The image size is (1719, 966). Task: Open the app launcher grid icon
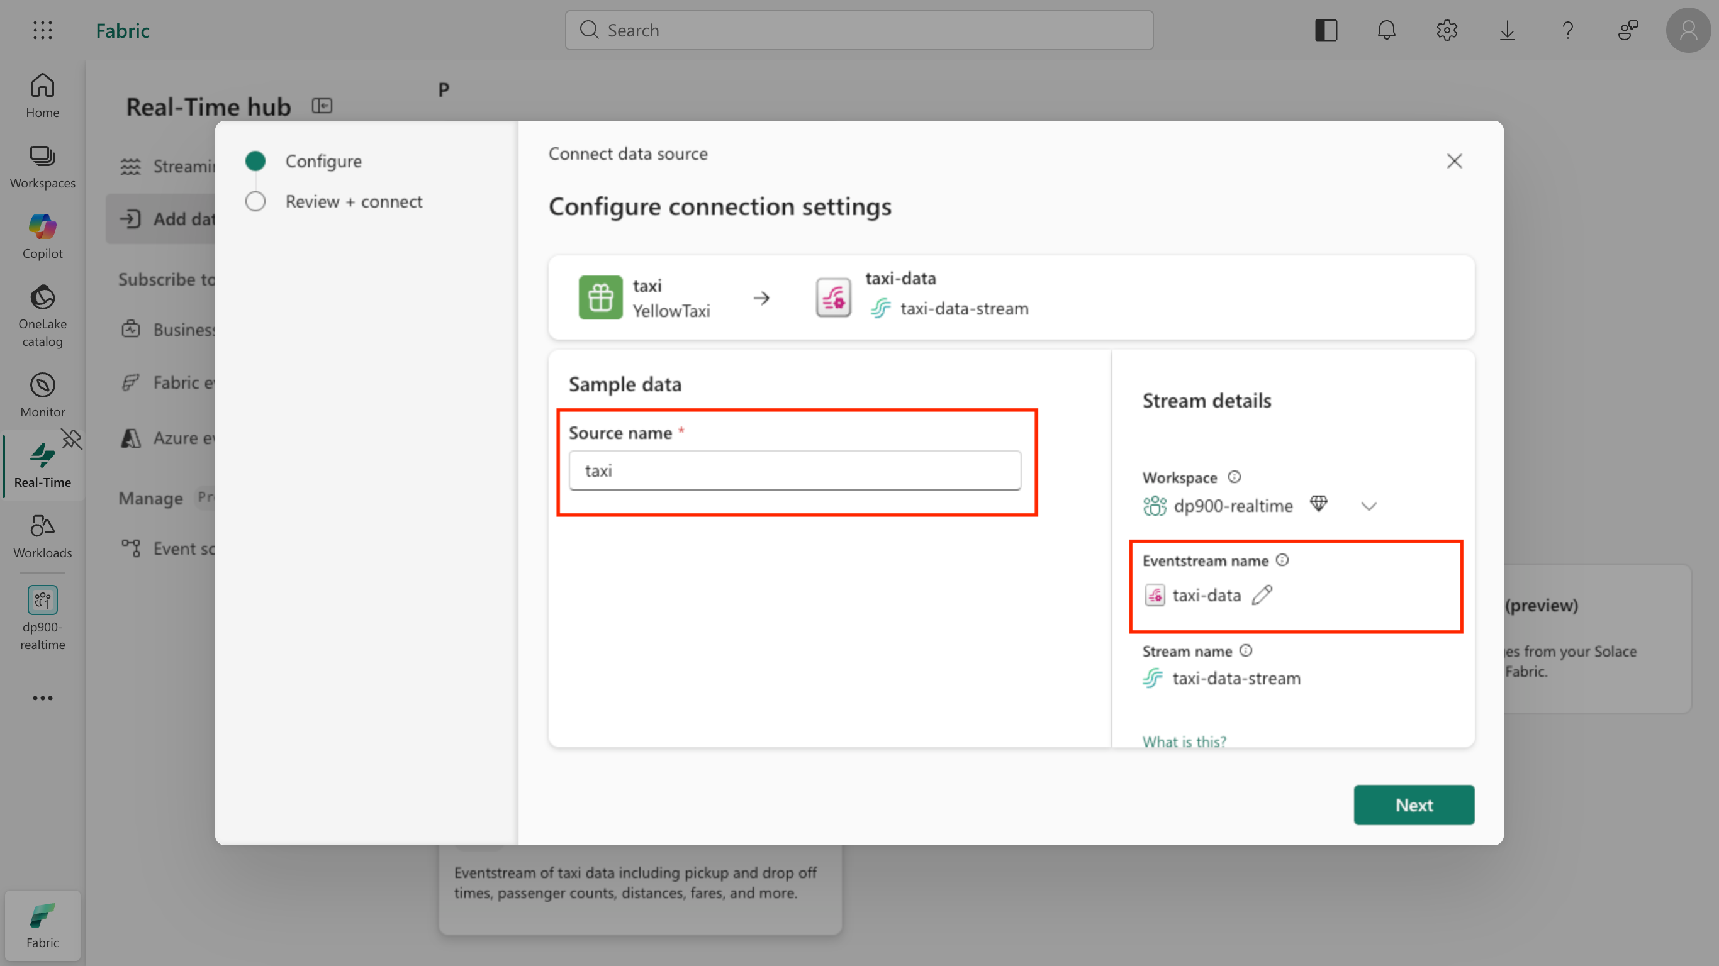pos(42,30)
